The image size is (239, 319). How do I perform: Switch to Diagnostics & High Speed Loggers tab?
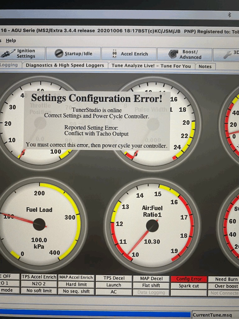[65, 65]
